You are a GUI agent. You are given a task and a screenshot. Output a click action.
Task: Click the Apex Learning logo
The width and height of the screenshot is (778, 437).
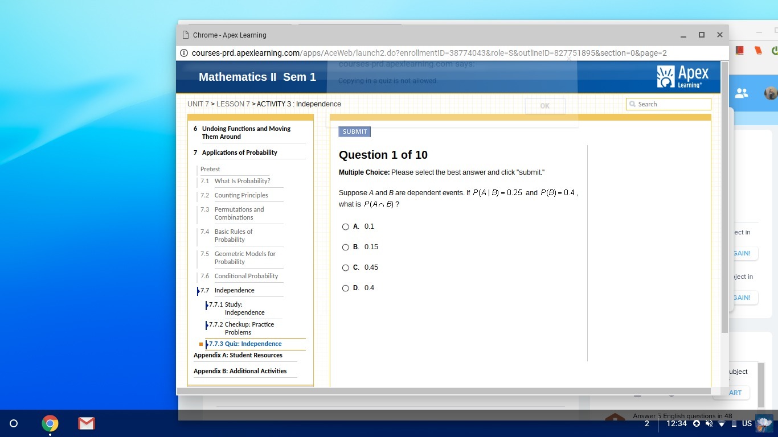click(683, 77)
